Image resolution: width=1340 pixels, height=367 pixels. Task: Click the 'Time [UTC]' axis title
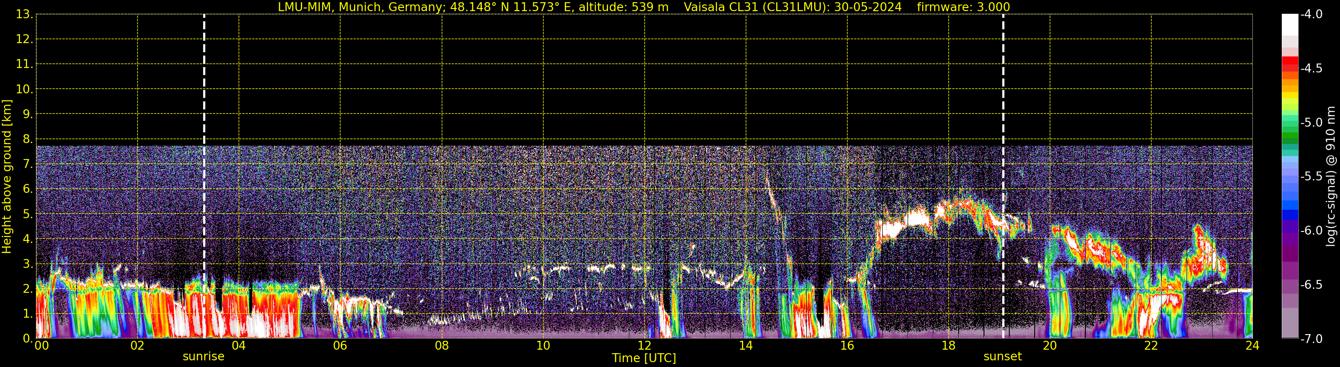point(644,358)
